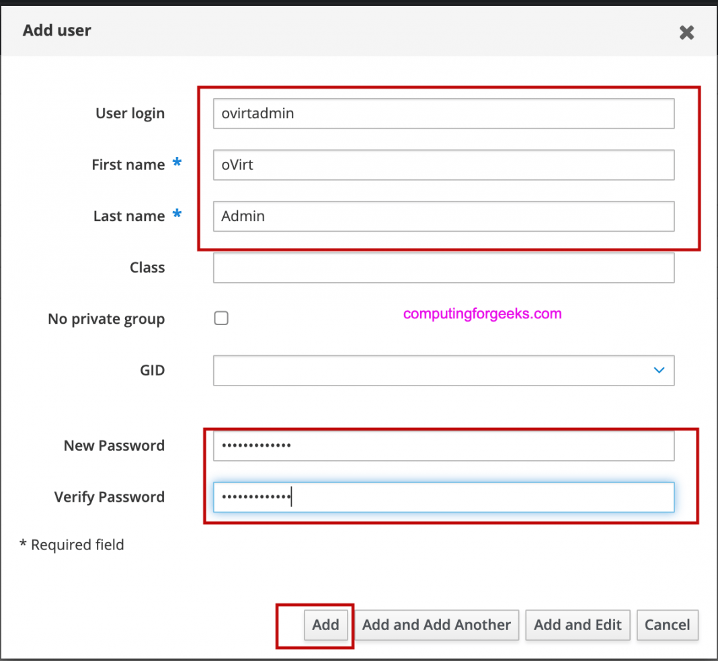This screenshot has height=661, width=718.
Task: Click the No private group label
Action: pos(106,318)
